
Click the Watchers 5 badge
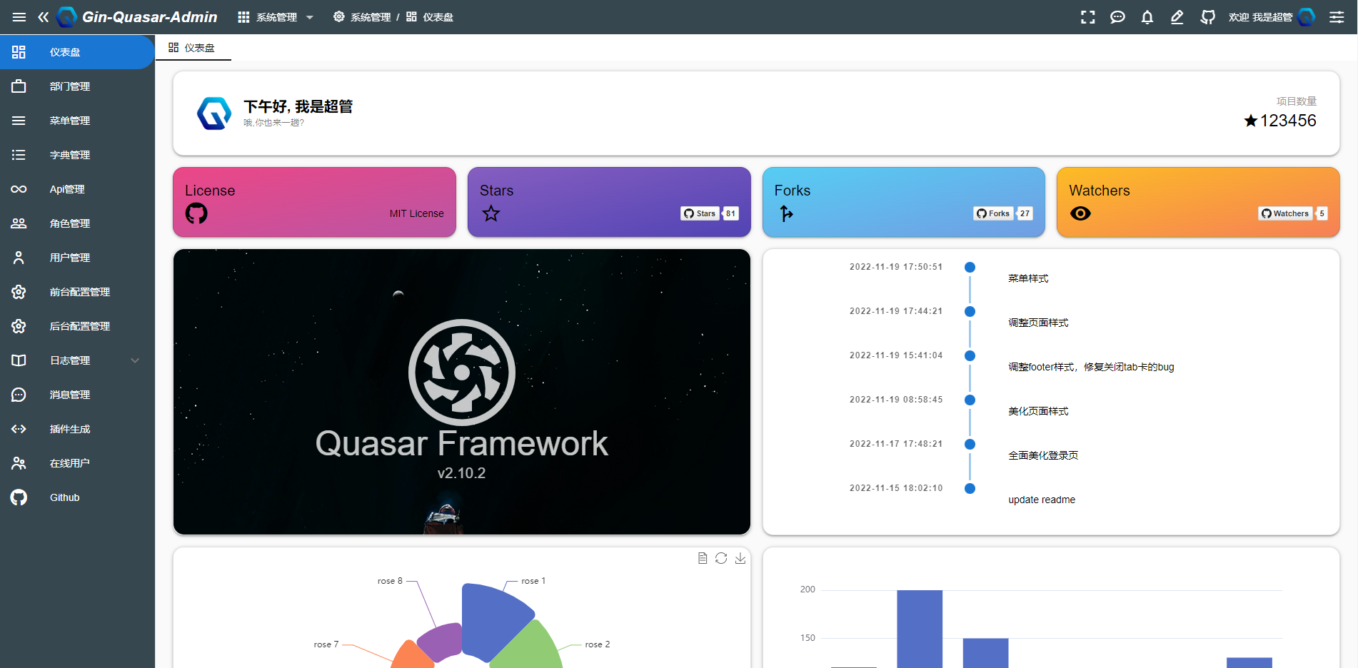(x=1293, y=213)
